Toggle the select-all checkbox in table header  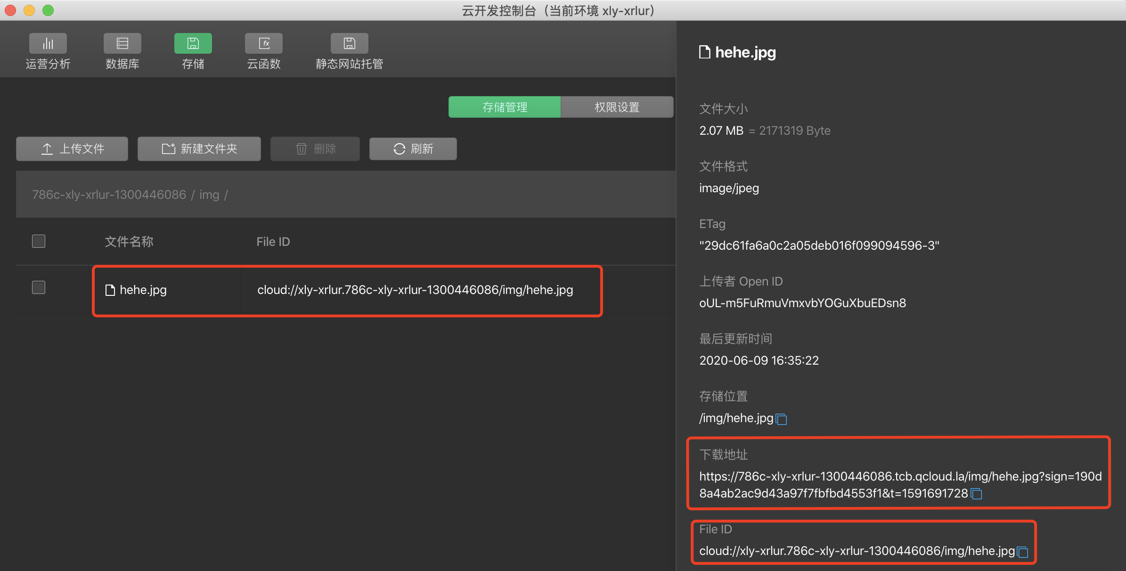click(39, 241)
